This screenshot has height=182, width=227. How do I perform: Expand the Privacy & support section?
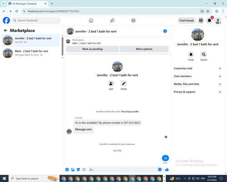[197, 92]
